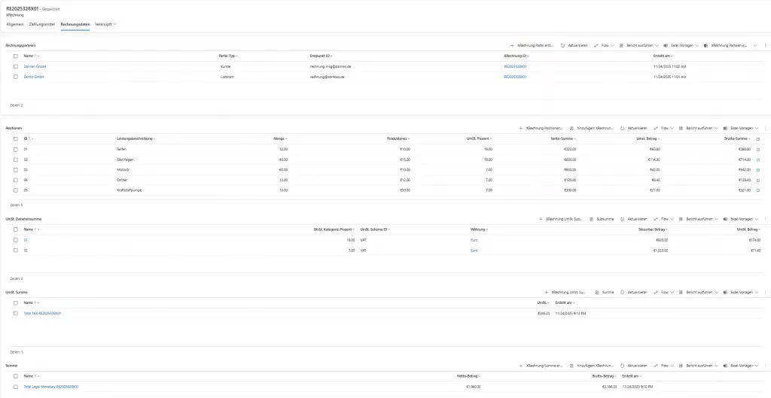Click hinzufügen: XRechnung in Positionen toolbar

tap(592, 128)
